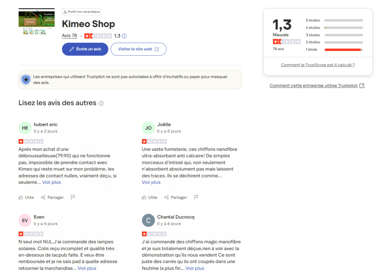Click the Kimeo Shop profile image
Image resolution: width=386 pixels, height=276 pixels.
pos(36,22)
